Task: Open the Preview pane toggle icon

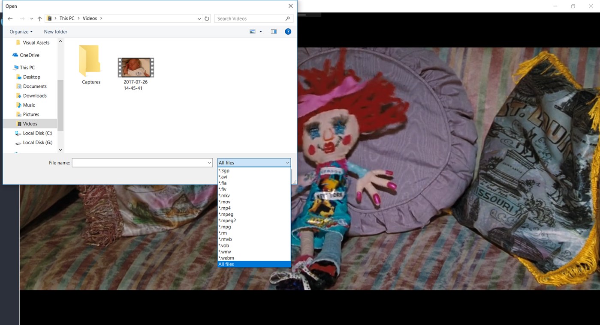Action: (x=273, y=31)
